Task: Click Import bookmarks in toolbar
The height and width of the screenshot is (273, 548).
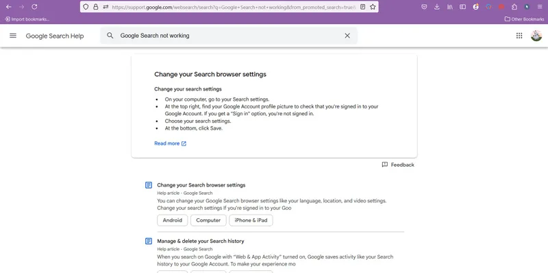Action: [27, 19]
